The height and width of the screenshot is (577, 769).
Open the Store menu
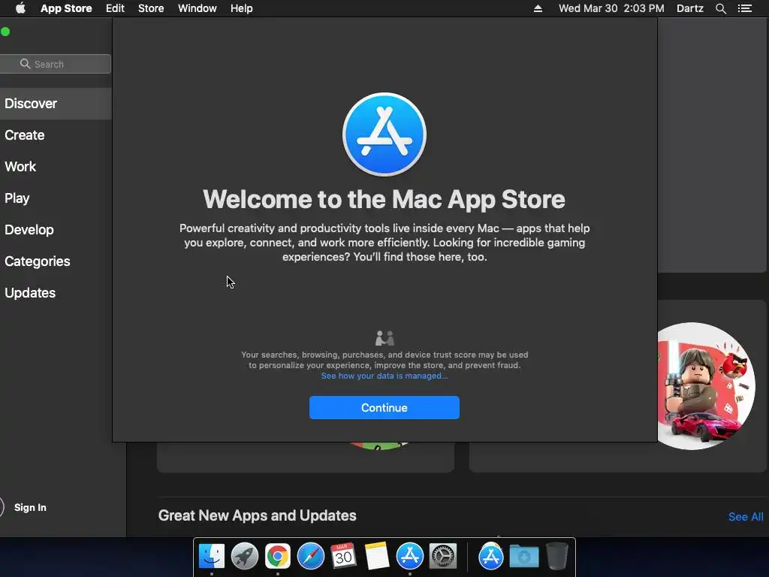(x=151, y=8)
